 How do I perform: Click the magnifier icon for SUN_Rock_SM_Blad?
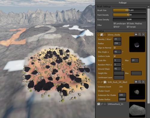(x=139, y=82)
